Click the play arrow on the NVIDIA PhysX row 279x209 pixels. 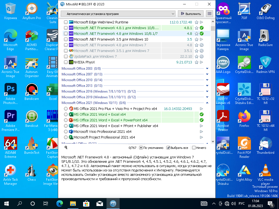click(201, 62)
